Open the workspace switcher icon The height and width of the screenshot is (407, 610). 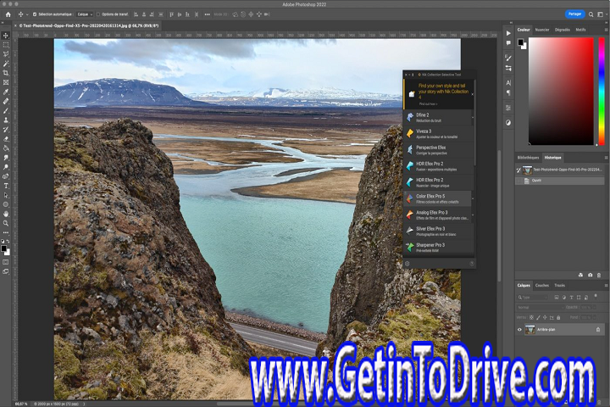click(x=601, y=14)
